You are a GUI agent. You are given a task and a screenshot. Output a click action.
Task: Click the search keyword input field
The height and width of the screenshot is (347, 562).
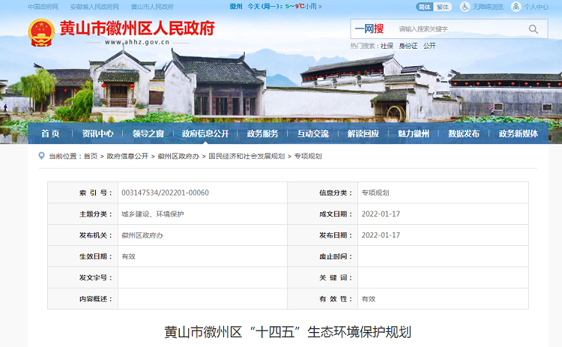(457, 29)
